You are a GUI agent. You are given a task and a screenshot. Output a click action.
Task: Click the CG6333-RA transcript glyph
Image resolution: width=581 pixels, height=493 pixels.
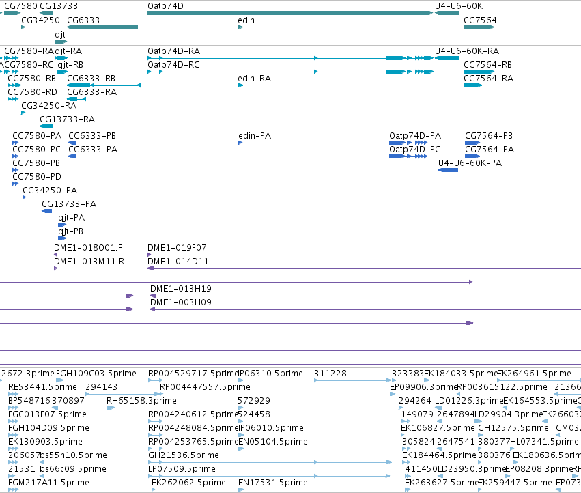(x=76, y=99)
